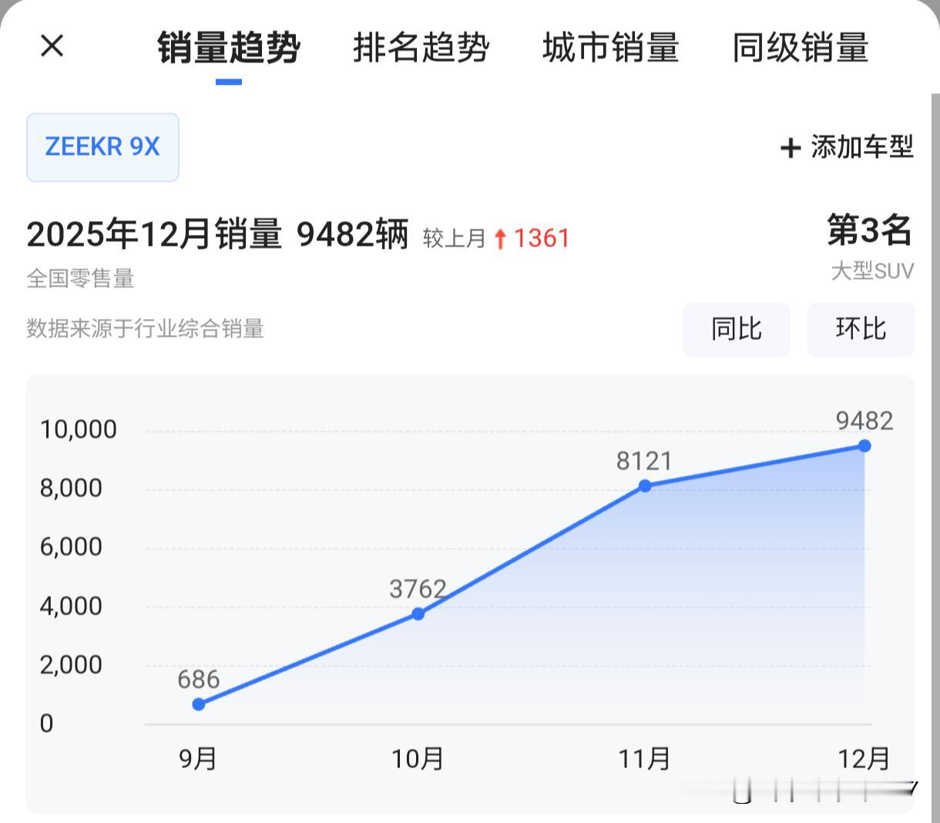This screenshot has height=823, width=940.
Task: Toggle the 同比 comparison button
Action: 737,329
